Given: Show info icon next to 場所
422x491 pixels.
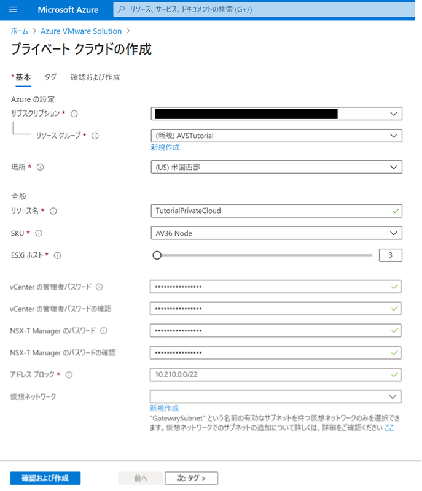Looking at the screenshot, I should pos(41,167).
